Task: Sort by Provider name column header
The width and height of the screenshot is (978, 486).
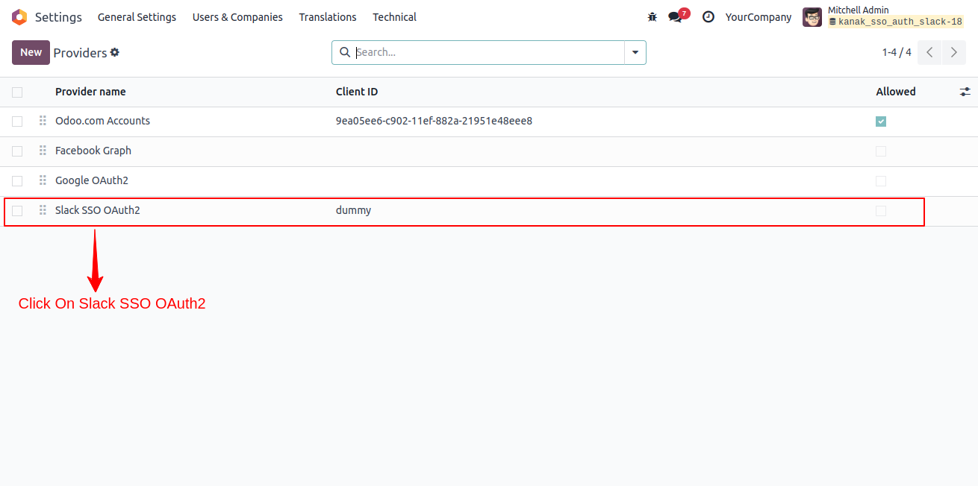Action: 90,92
